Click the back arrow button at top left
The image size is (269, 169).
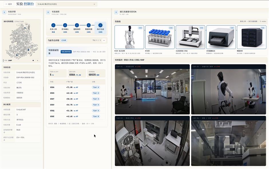click(9, 4)
